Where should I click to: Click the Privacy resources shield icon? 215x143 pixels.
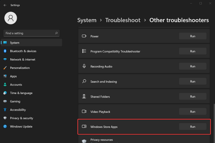click(84, 141)
